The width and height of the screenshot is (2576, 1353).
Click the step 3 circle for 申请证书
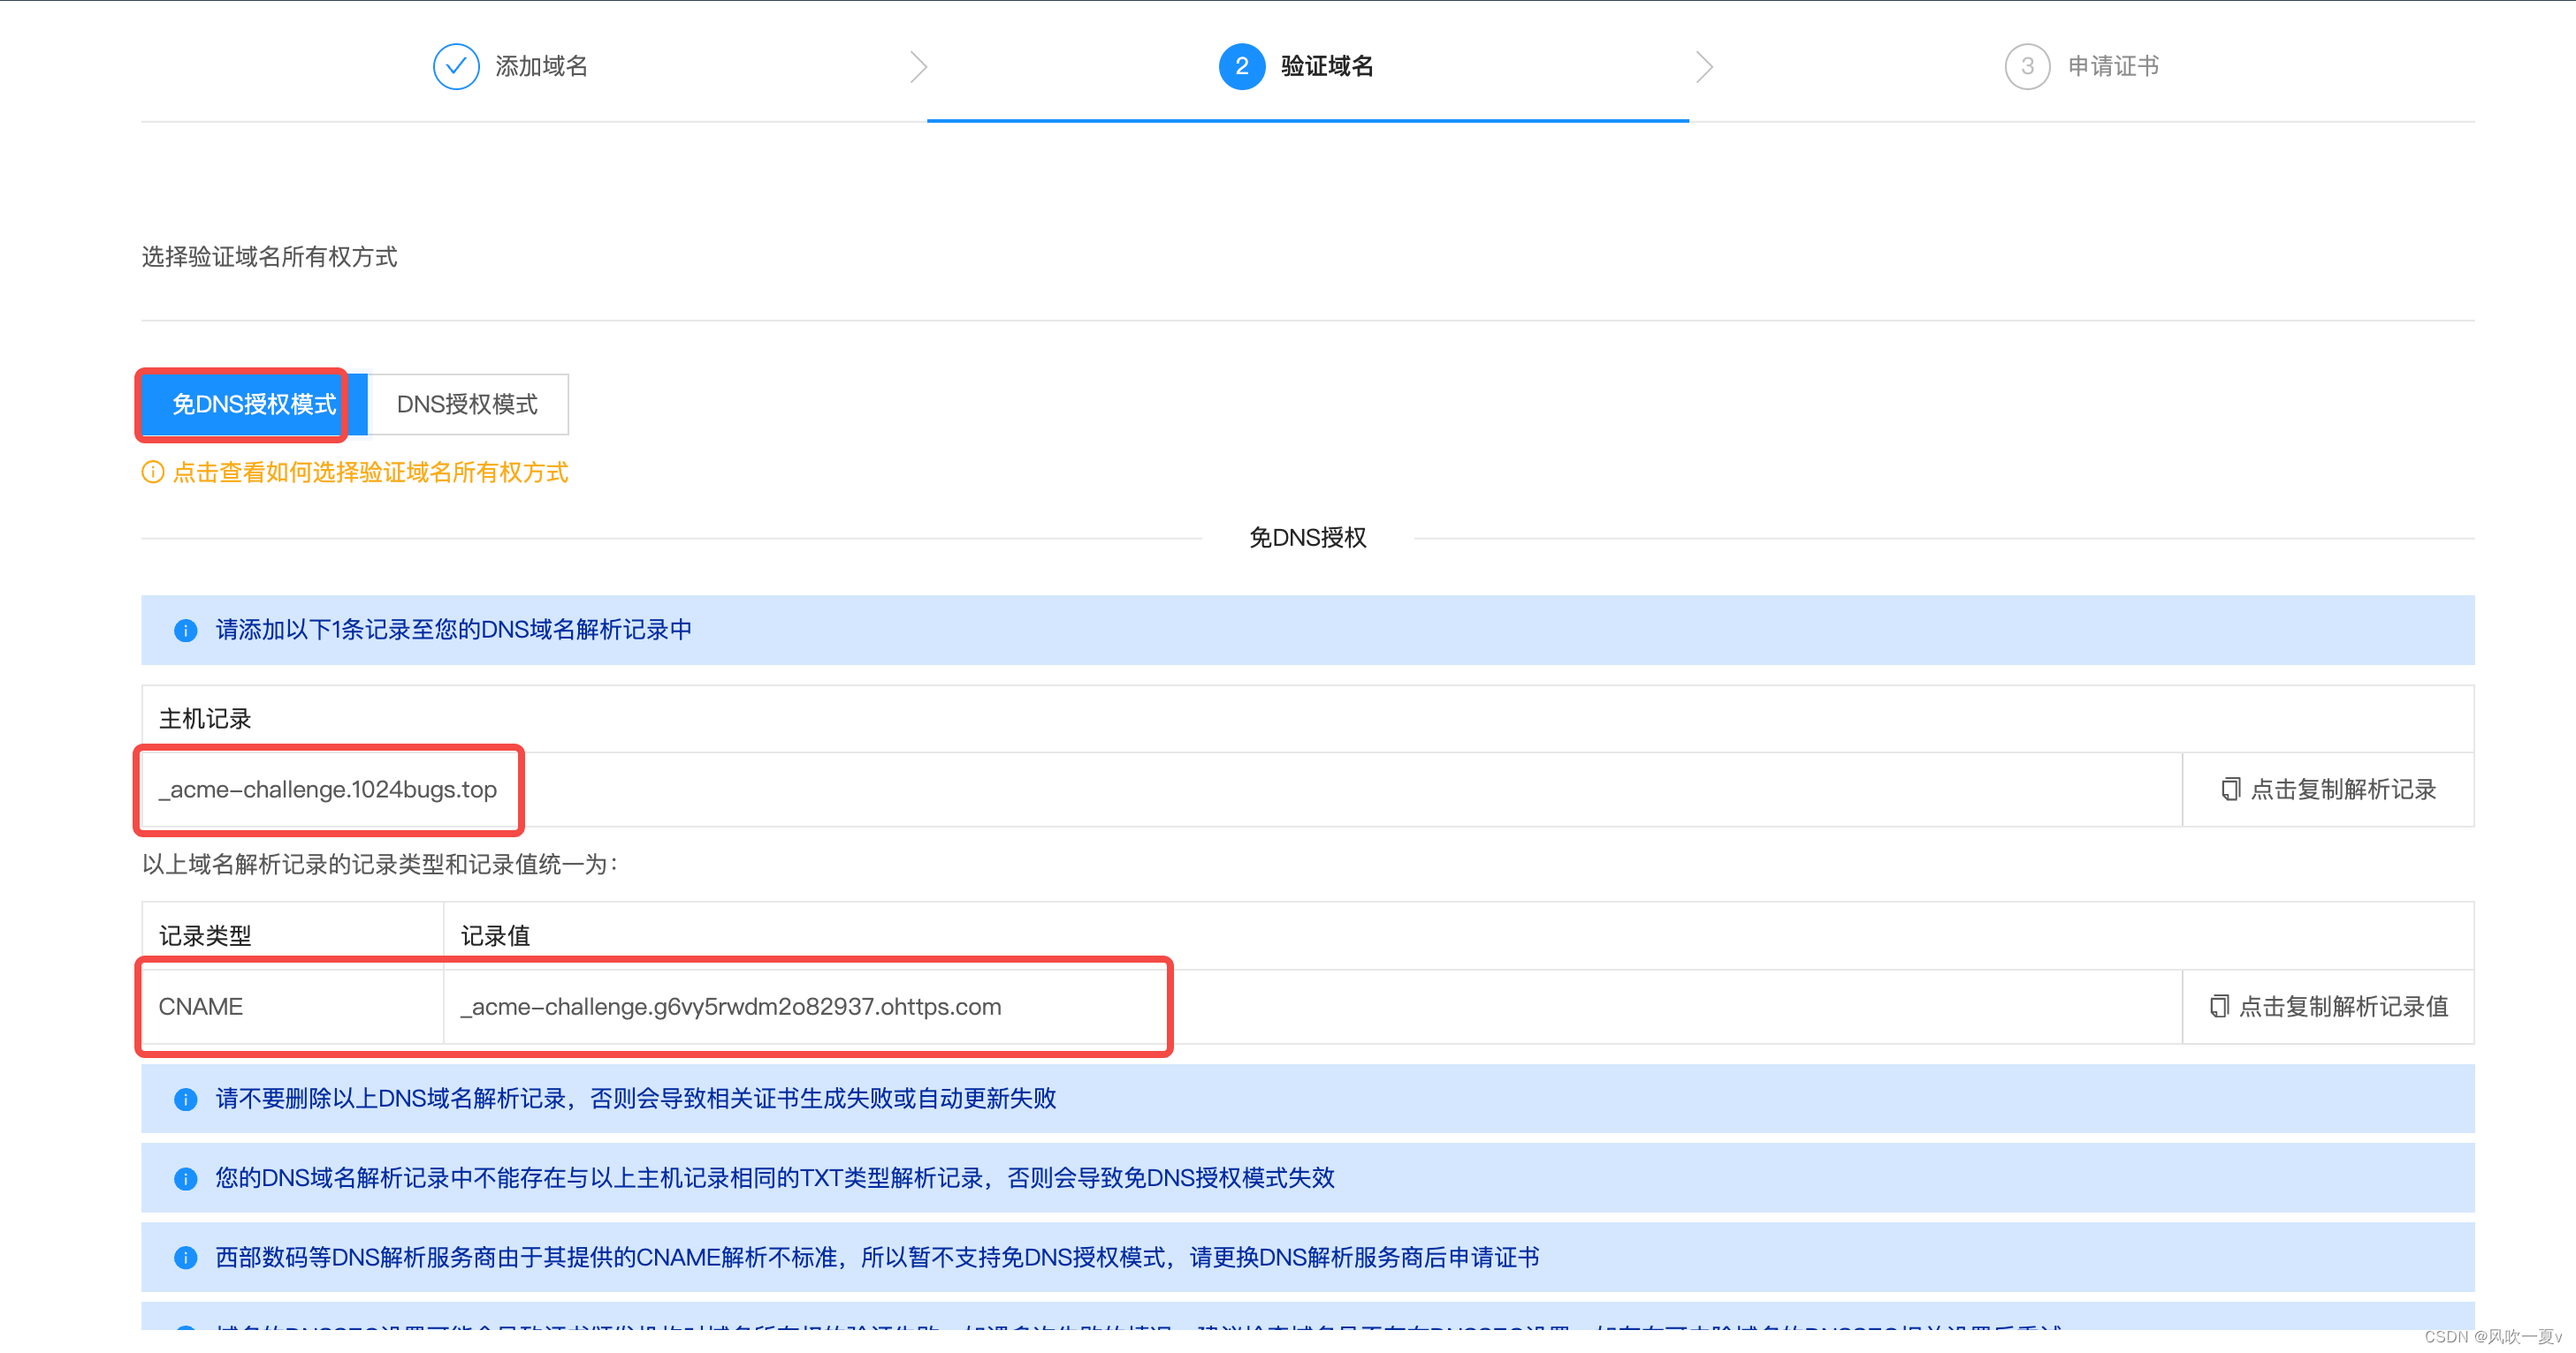click(x=2027, y=66)
